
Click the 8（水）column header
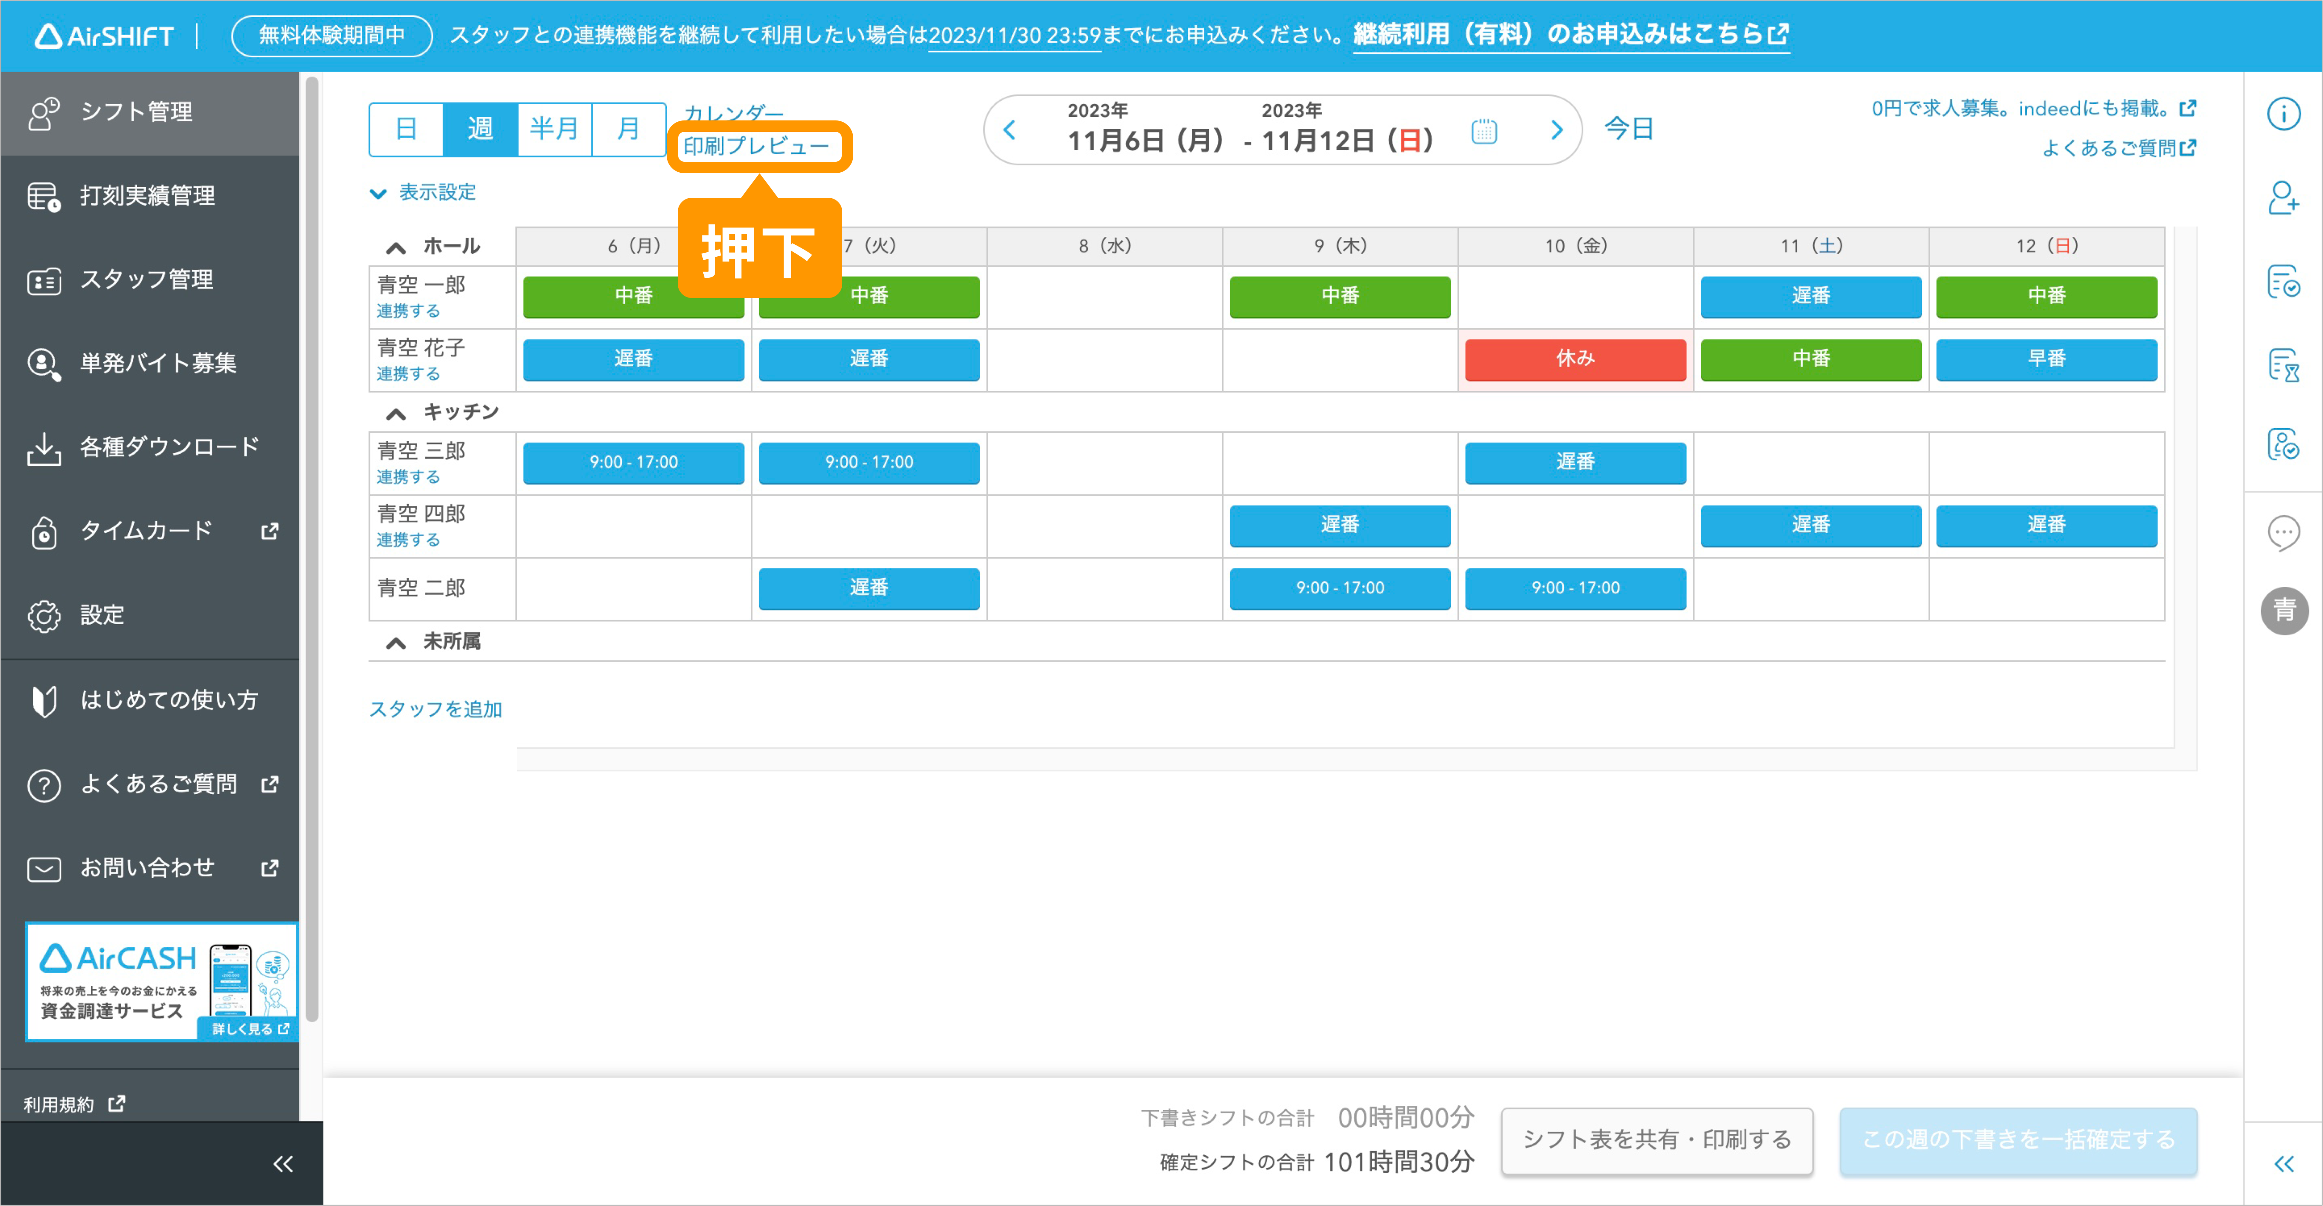[1104, 246]
